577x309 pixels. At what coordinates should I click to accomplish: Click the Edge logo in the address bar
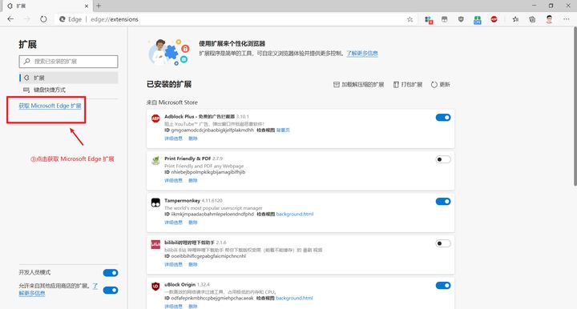pyautogui.click(x=63, y=19)
